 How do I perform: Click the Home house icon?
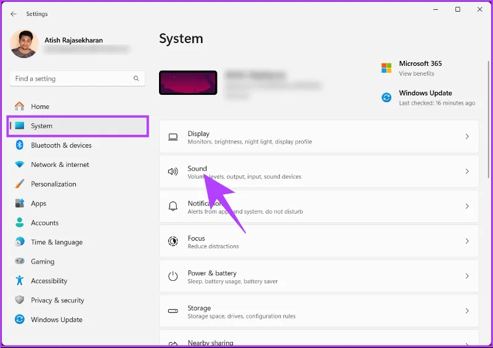click(20, 107)
